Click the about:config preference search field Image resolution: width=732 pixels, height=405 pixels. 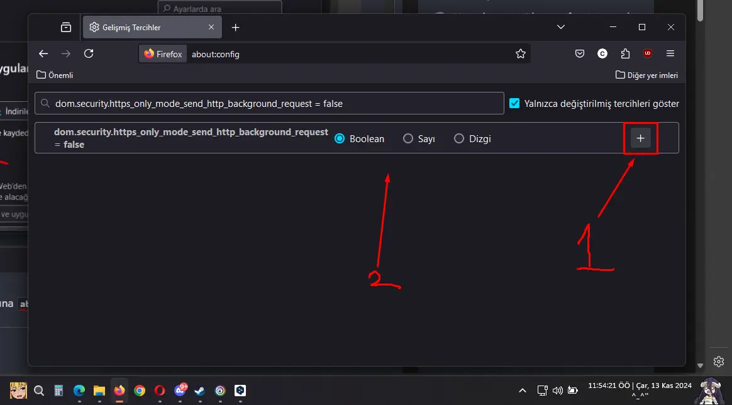269,103
